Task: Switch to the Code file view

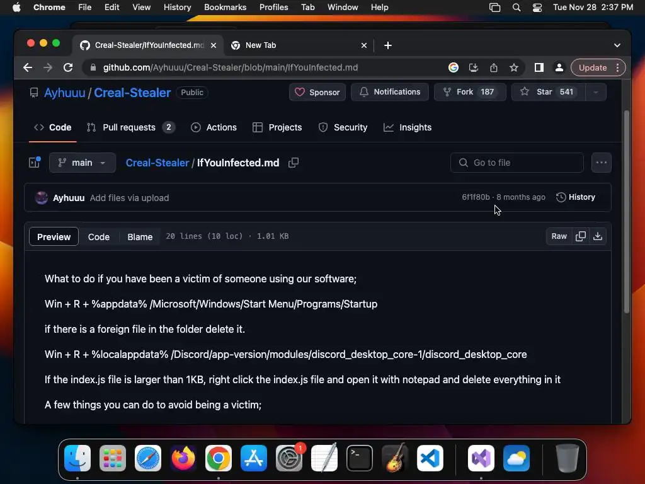Action: pyautogui.click(x=99, y=237)
